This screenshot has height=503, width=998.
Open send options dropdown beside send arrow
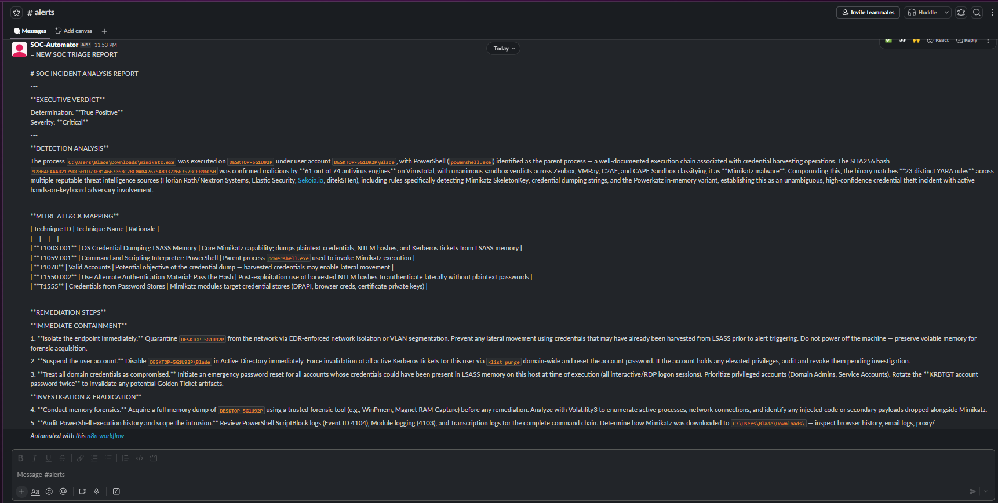pyautogui.click(x=986, y=491)
